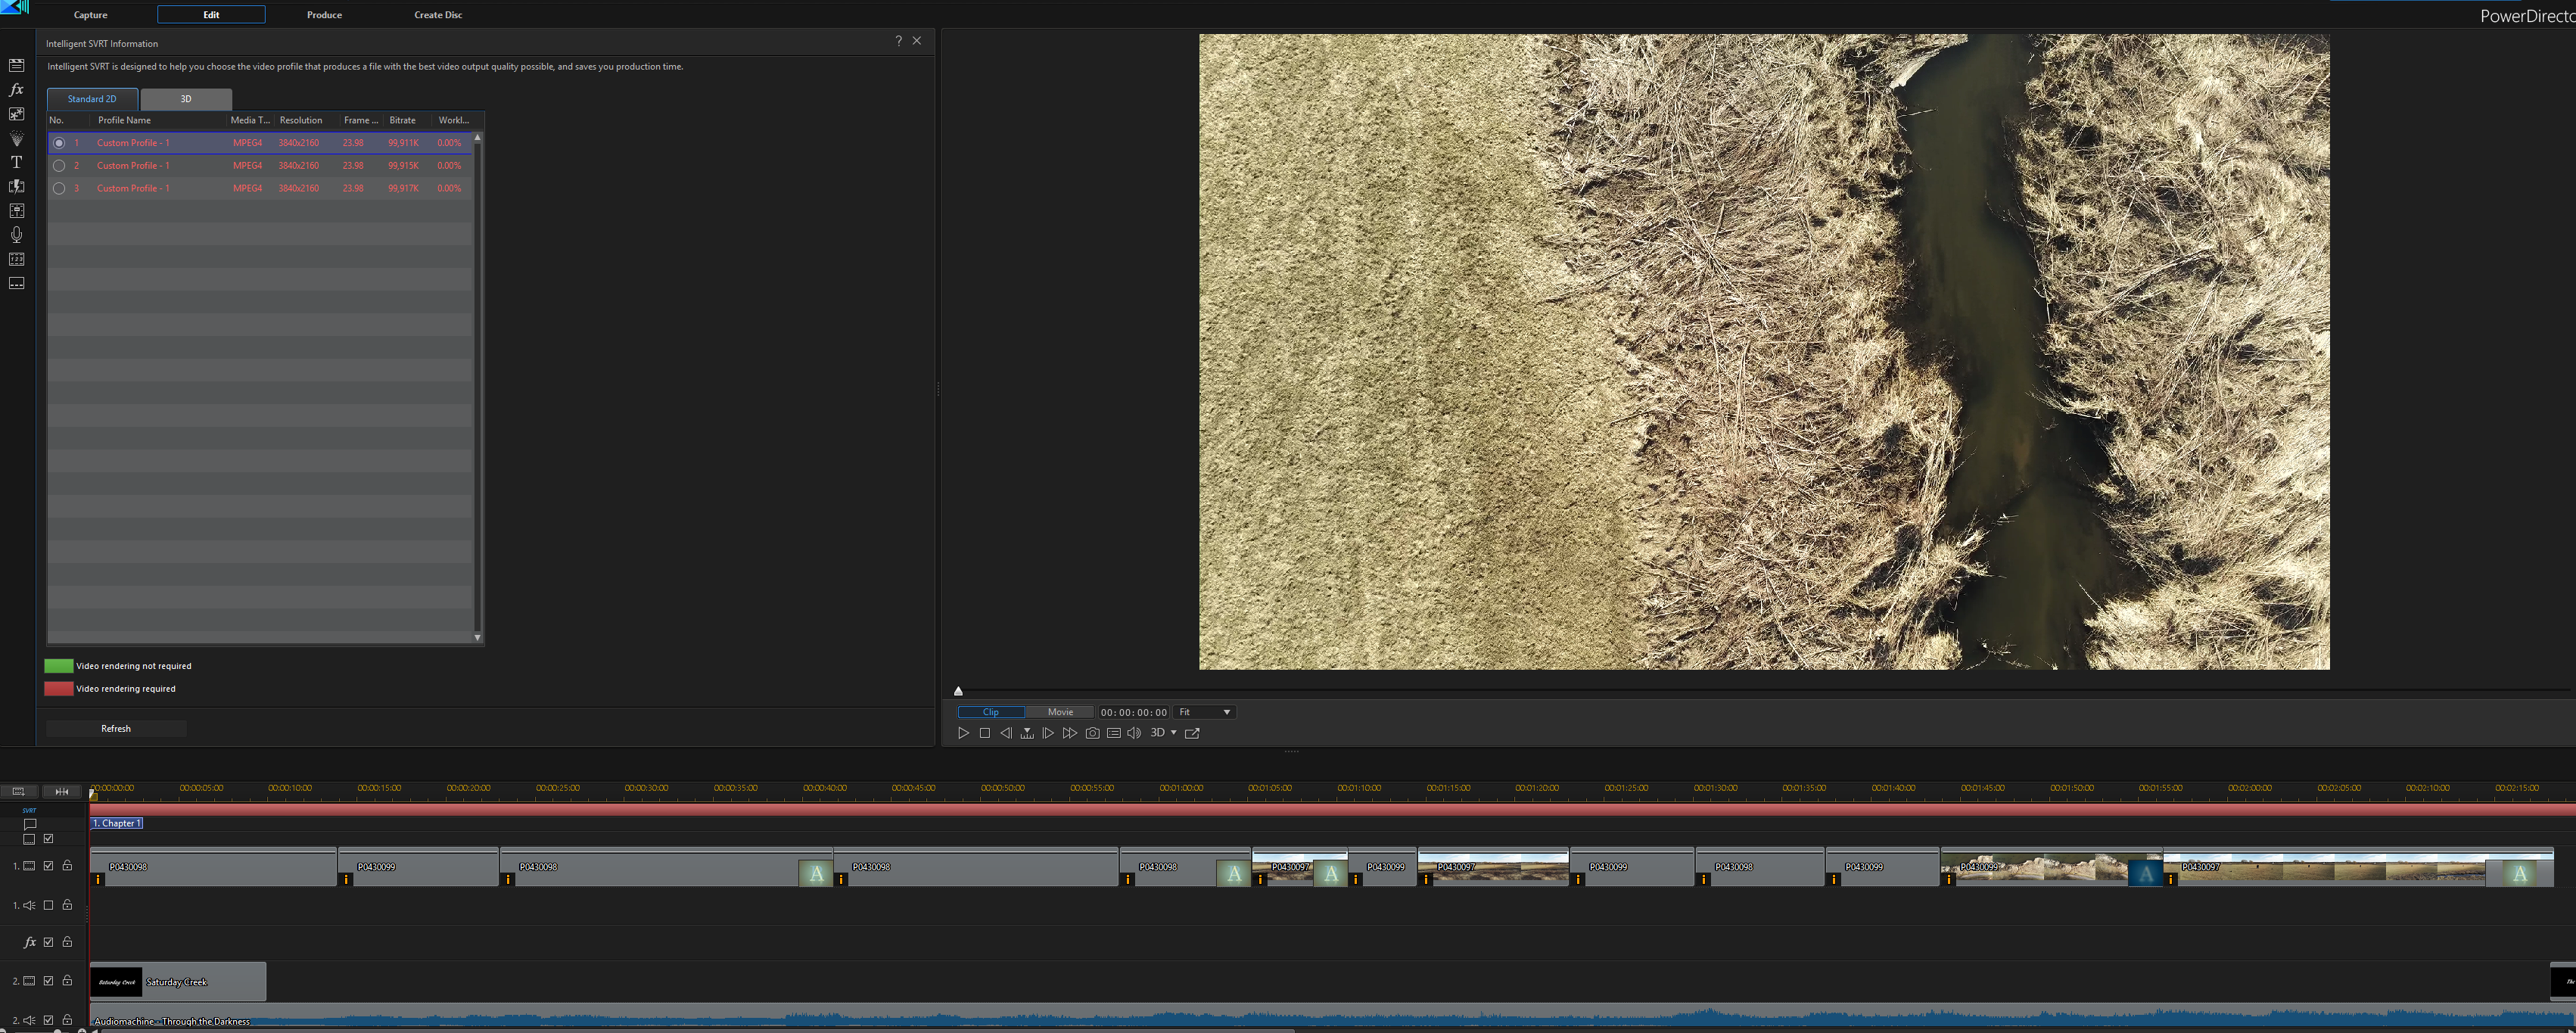
Task: Open the PiP Objects Room icon
Action: tap(16, 114)
